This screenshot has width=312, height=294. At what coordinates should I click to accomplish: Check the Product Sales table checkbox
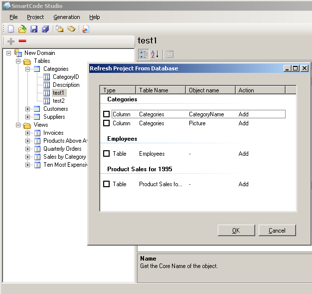click(107, 184)
